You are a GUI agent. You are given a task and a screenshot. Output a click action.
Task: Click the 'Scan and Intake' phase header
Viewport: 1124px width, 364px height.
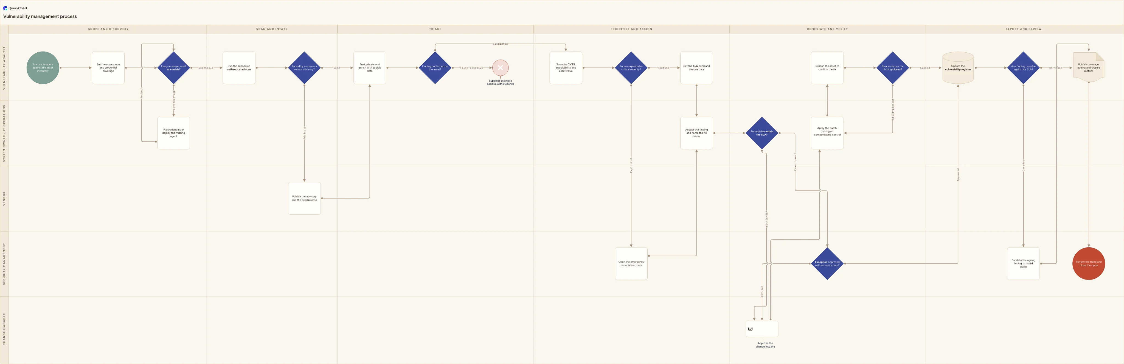pyautogui.click(x=272, y=29)
